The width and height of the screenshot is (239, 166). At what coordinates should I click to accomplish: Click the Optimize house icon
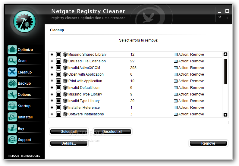tap(12, 49)
